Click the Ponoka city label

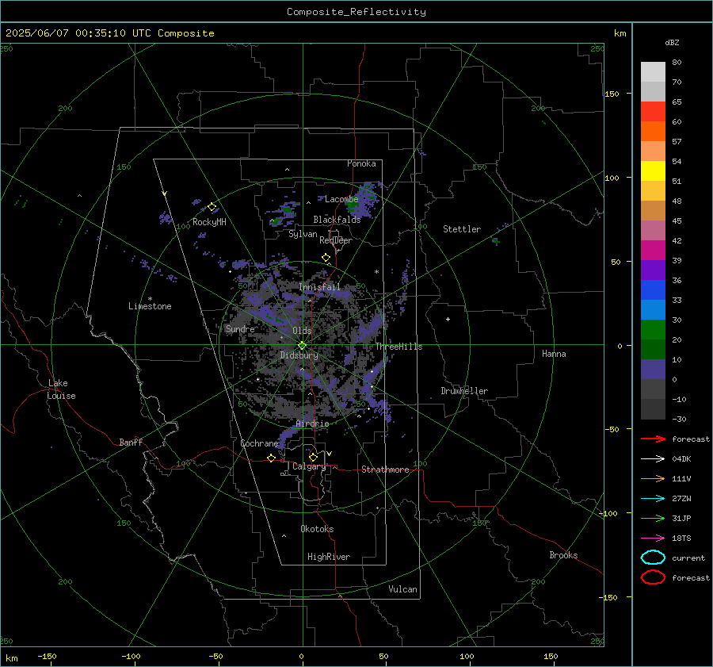(x=361, y=163)
